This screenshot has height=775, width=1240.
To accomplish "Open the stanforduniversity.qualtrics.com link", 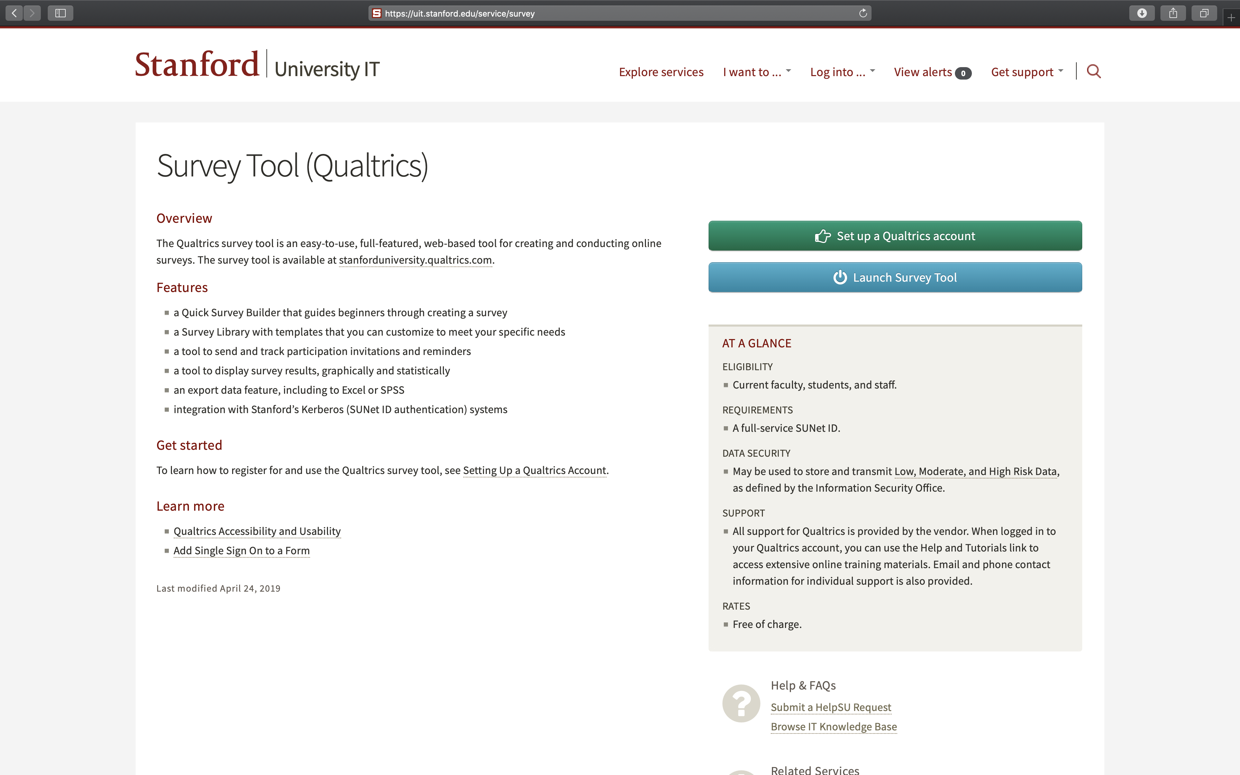I will (x=415, y=260).
